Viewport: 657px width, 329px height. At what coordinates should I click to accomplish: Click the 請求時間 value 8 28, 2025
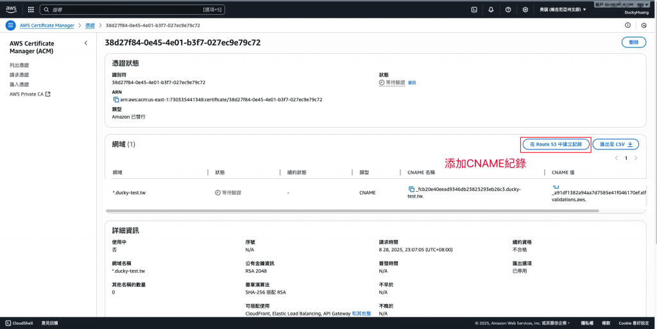416,250
